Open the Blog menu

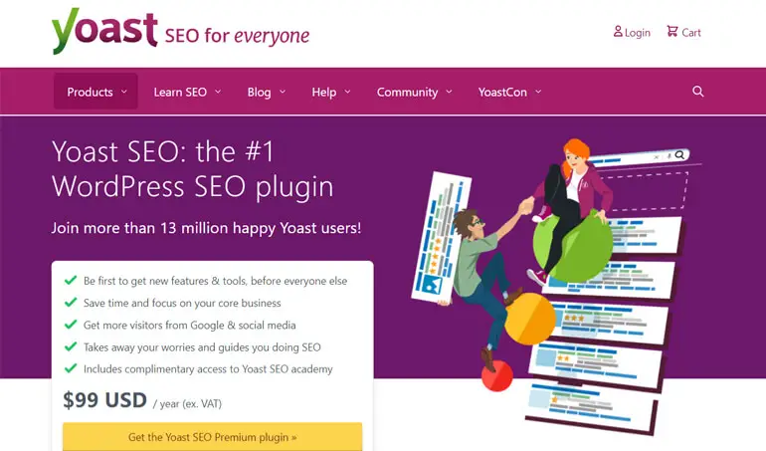click(267, 92)
